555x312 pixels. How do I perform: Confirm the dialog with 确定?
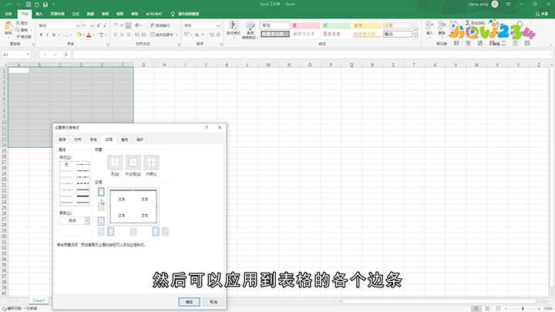tap(190, 302)
